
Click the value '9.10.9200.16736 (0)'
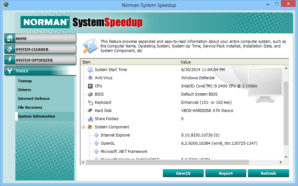coord(200,135)
